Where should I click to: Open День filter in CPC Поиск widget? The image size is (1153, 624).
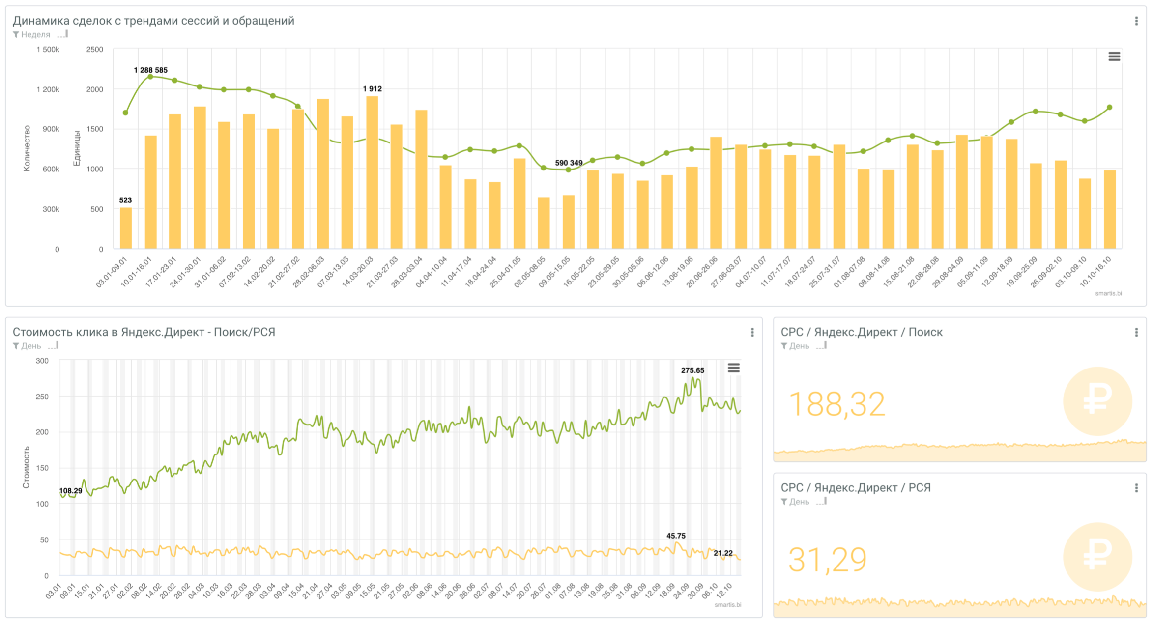click(x=799, y=346)
